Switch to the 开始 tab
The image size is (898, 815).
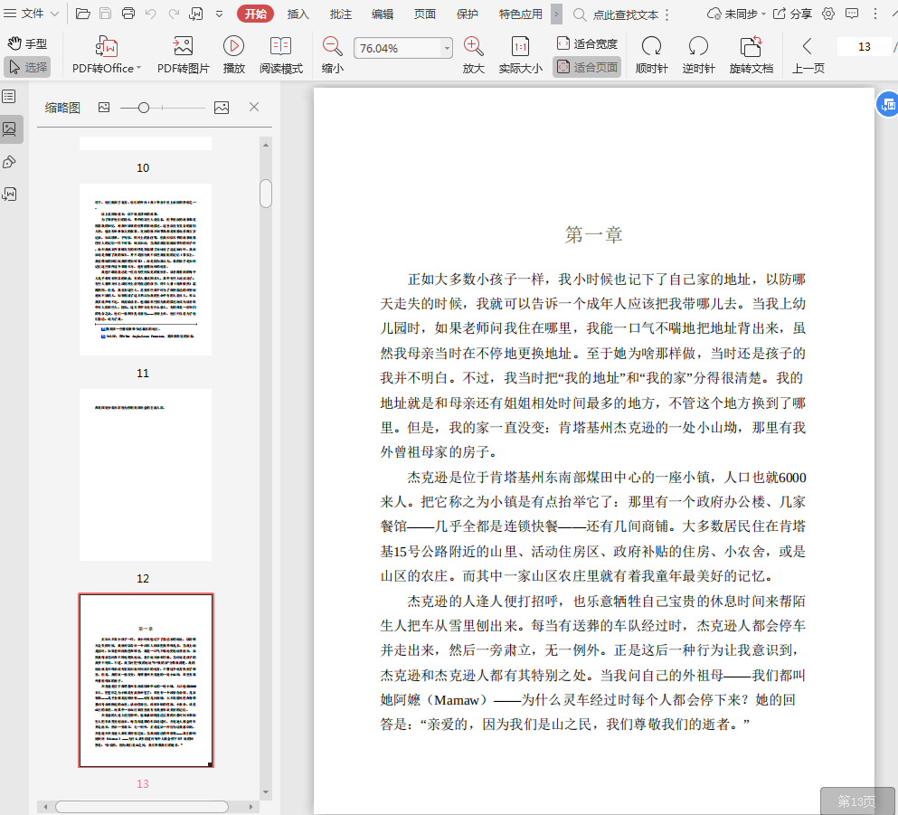coord(255,14)
